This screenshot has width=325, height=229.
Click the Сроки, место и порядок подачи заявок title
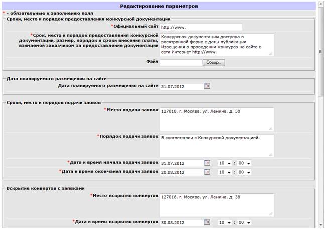54,103
